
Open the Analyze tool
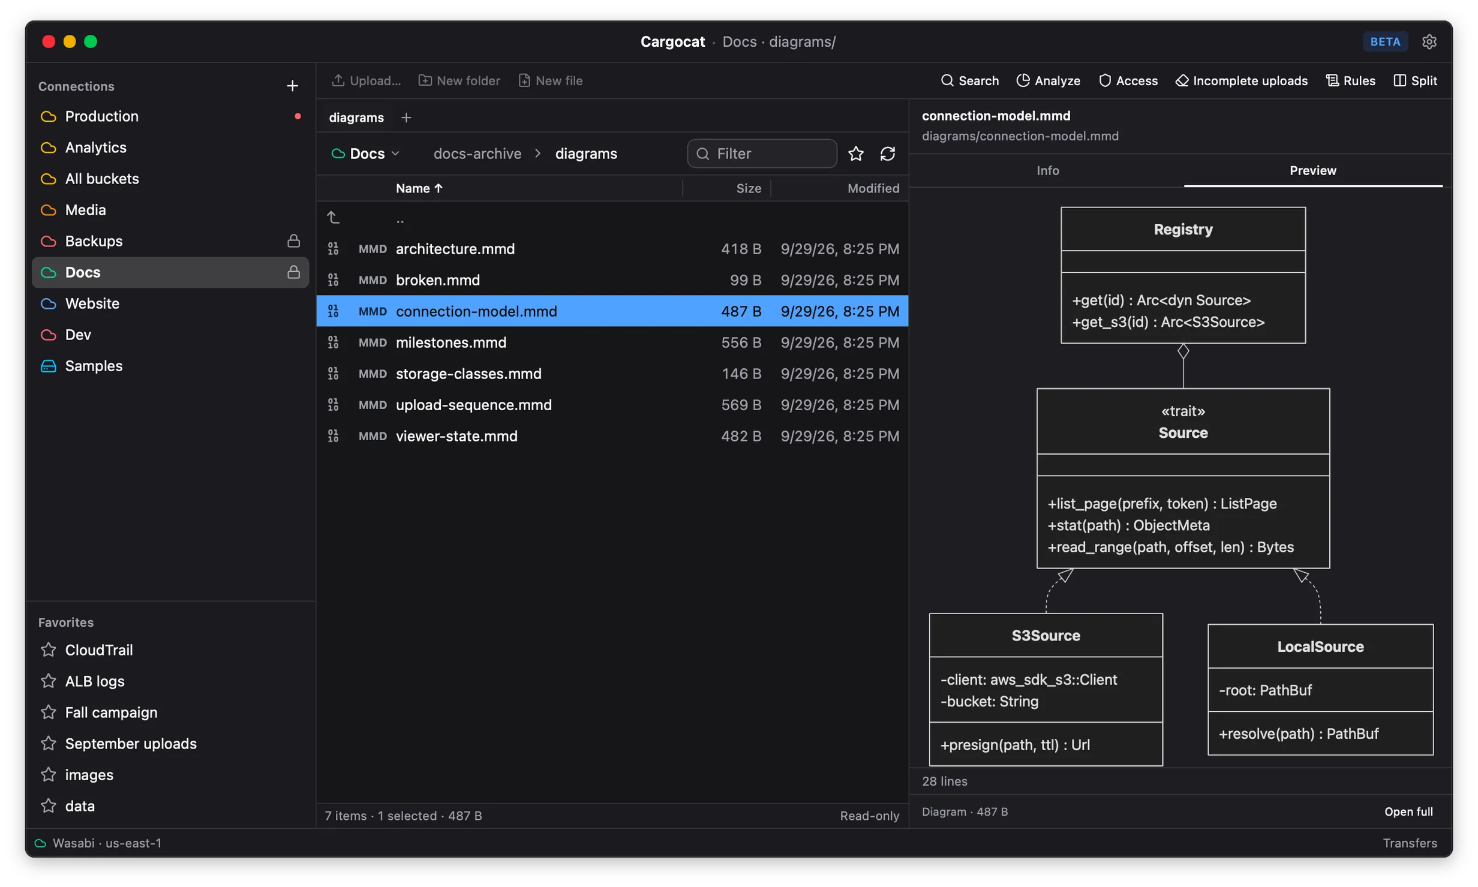tap(1048, 80)
